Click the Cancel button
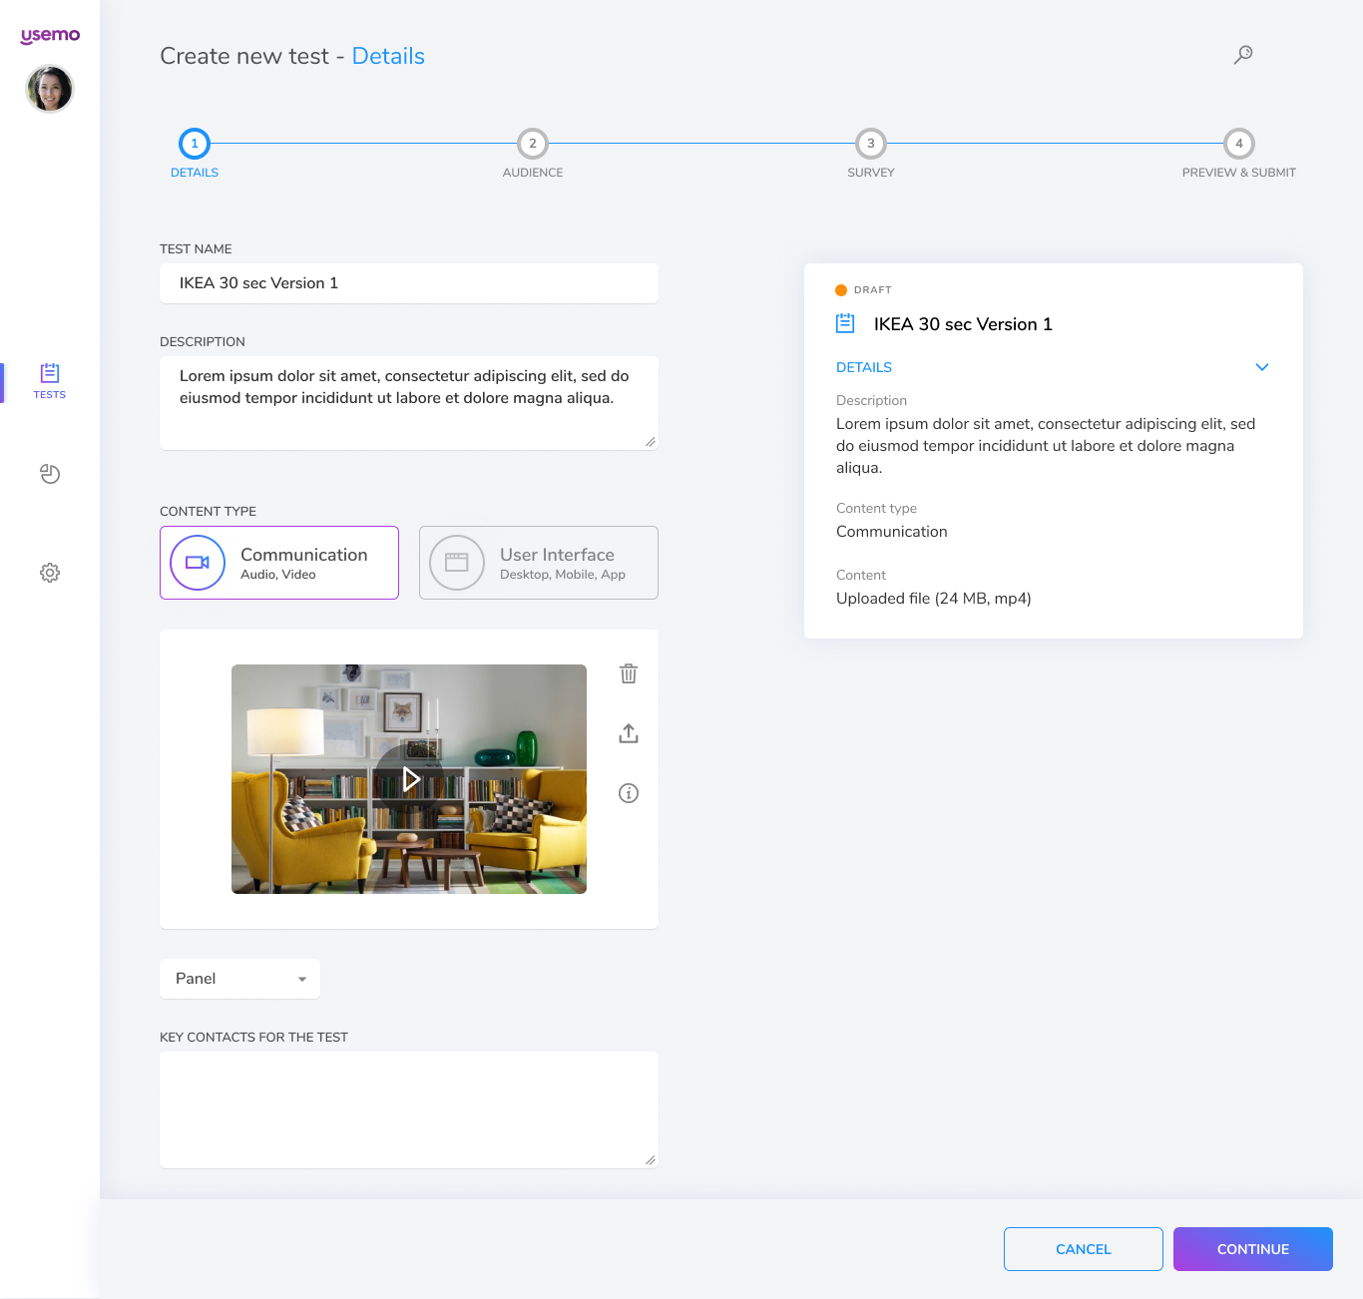The height and width of the screenshot is (1299, 1363). (1084, 1249)
